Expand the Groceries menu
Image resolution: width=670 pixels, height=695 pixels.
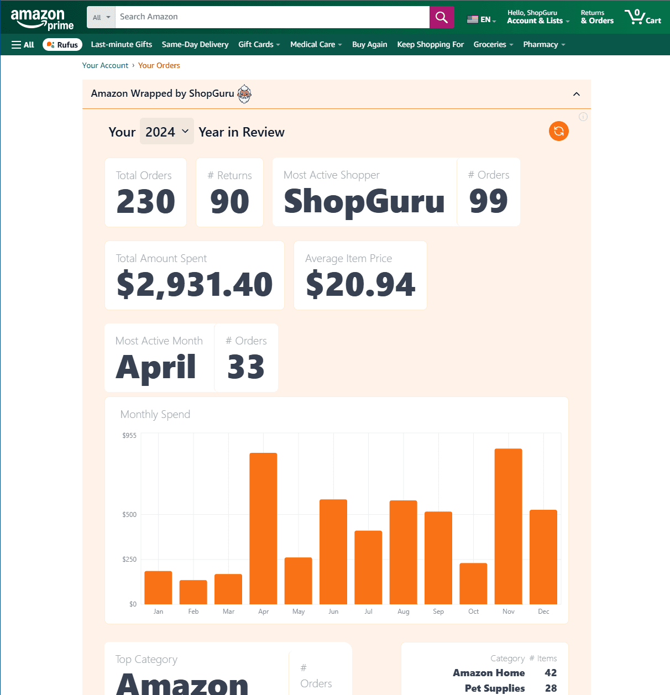494,45
